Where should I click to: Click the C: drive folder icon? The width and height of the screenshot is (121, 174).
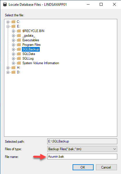pyautogui.click(x=13, y=21)
